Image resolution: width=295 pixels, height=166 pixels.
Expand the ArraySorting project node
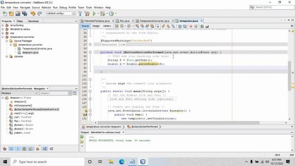click(x=3, y=25)
